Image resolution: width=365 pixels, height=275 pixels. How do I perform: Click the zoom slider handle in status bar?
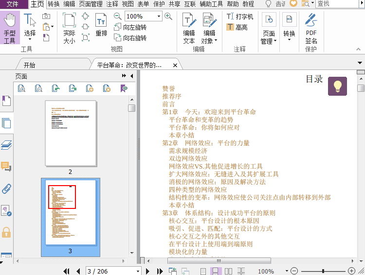[x=323, y=271]
